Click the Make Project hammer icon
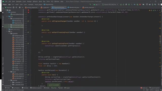This screenshot has height=91, width=162. tap(90, 5)
